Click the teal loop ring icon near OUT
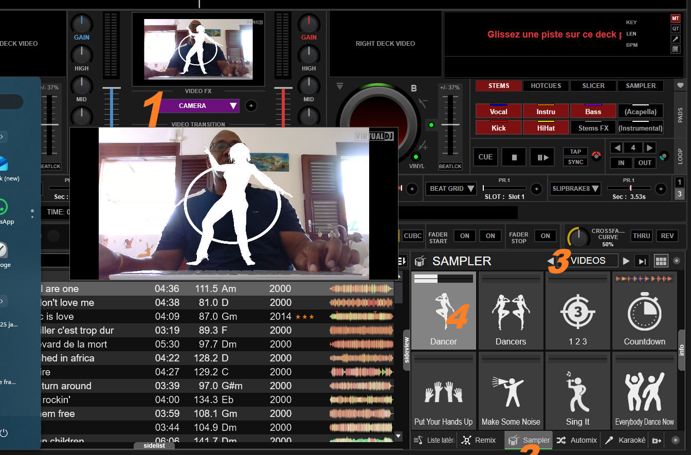 (x=664, y=156)
